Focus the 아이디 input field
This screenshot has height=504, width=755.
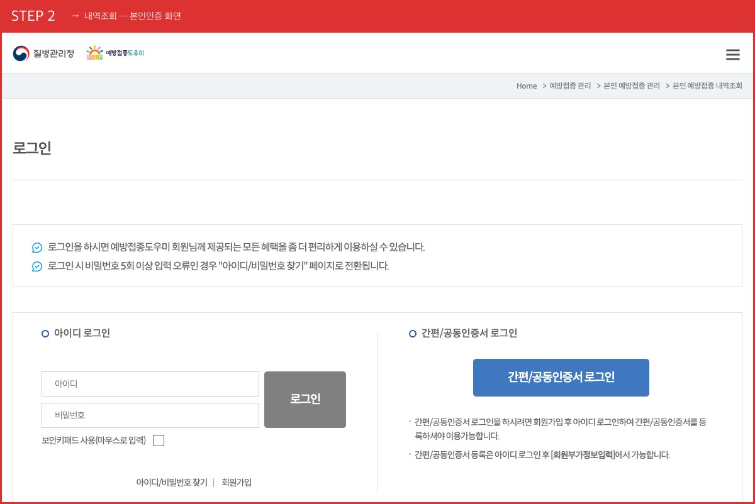click(x=150, y=384)
